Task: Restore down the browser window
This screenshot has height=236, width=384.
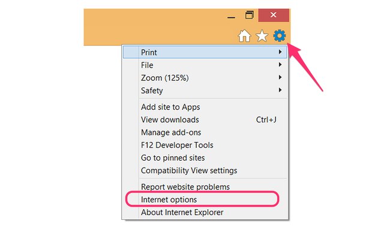Action: tap(250, 15)
